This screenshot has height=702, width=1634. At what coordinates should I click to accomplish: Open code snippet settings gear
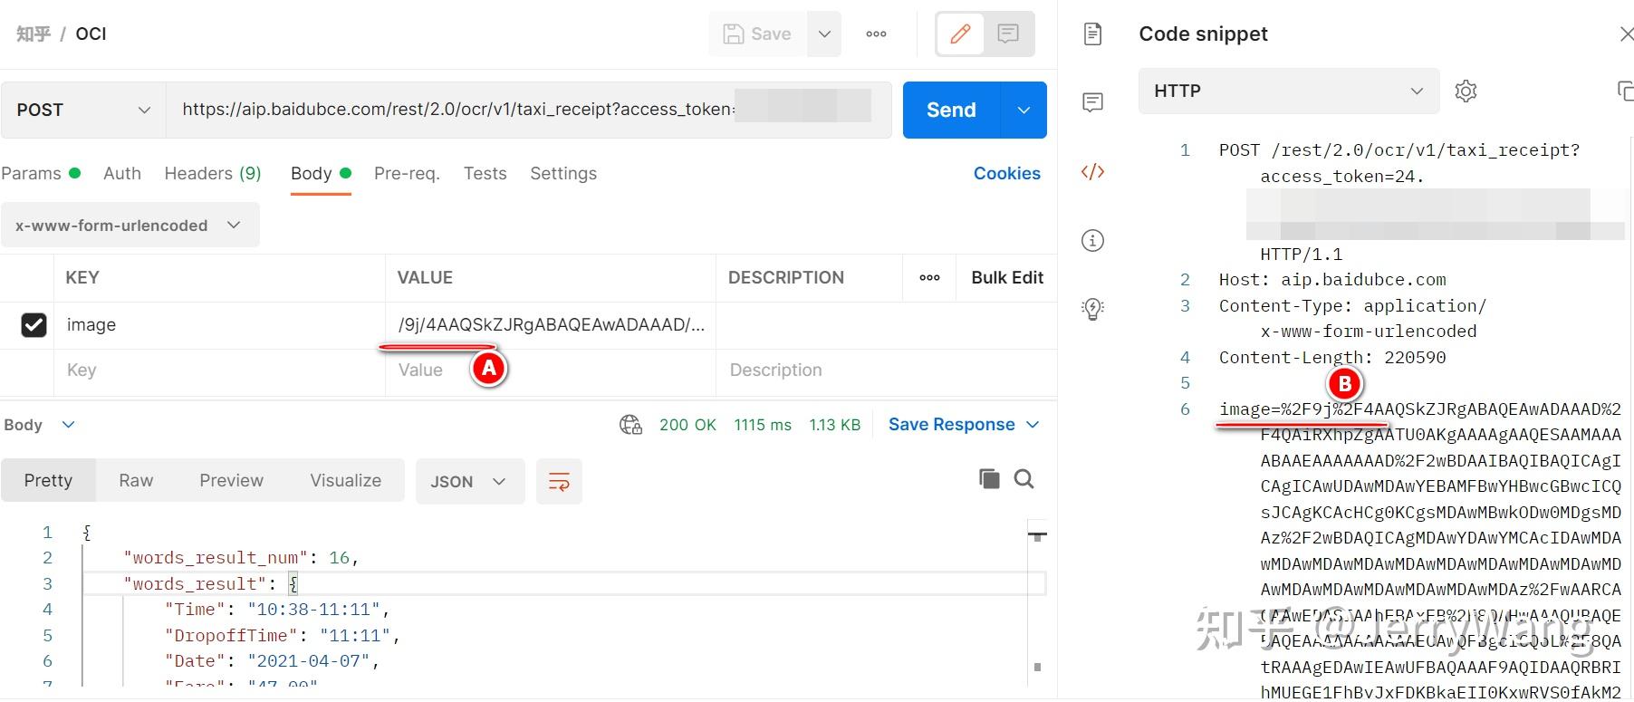pos(1466,91)
